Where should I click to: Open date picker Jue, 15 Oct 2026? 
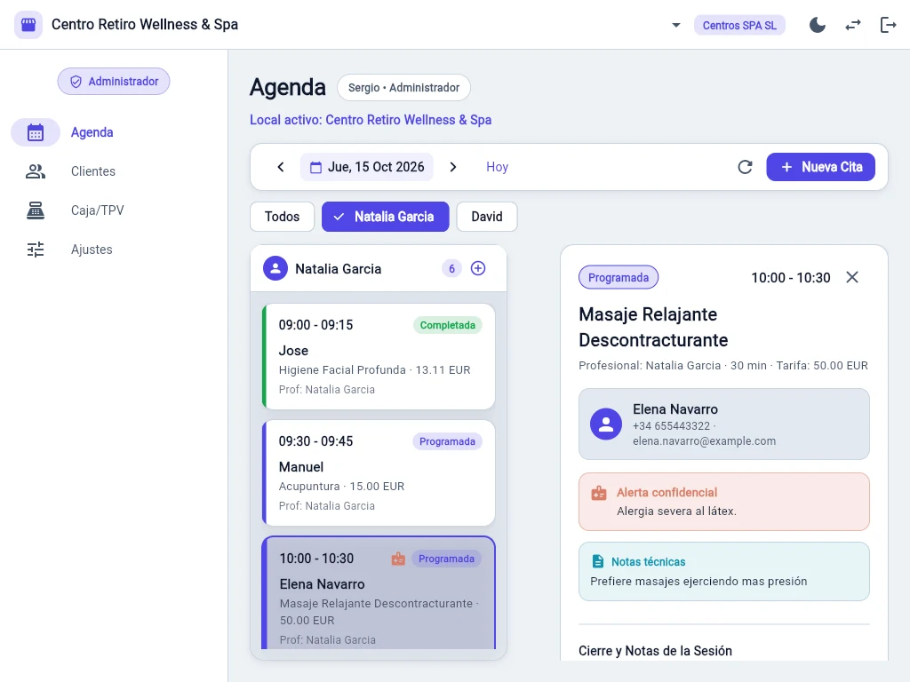pos(367,167)
